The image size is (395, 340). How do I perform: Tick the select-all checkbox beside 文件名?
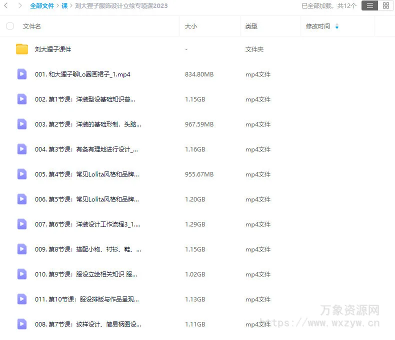click(10, 26)
